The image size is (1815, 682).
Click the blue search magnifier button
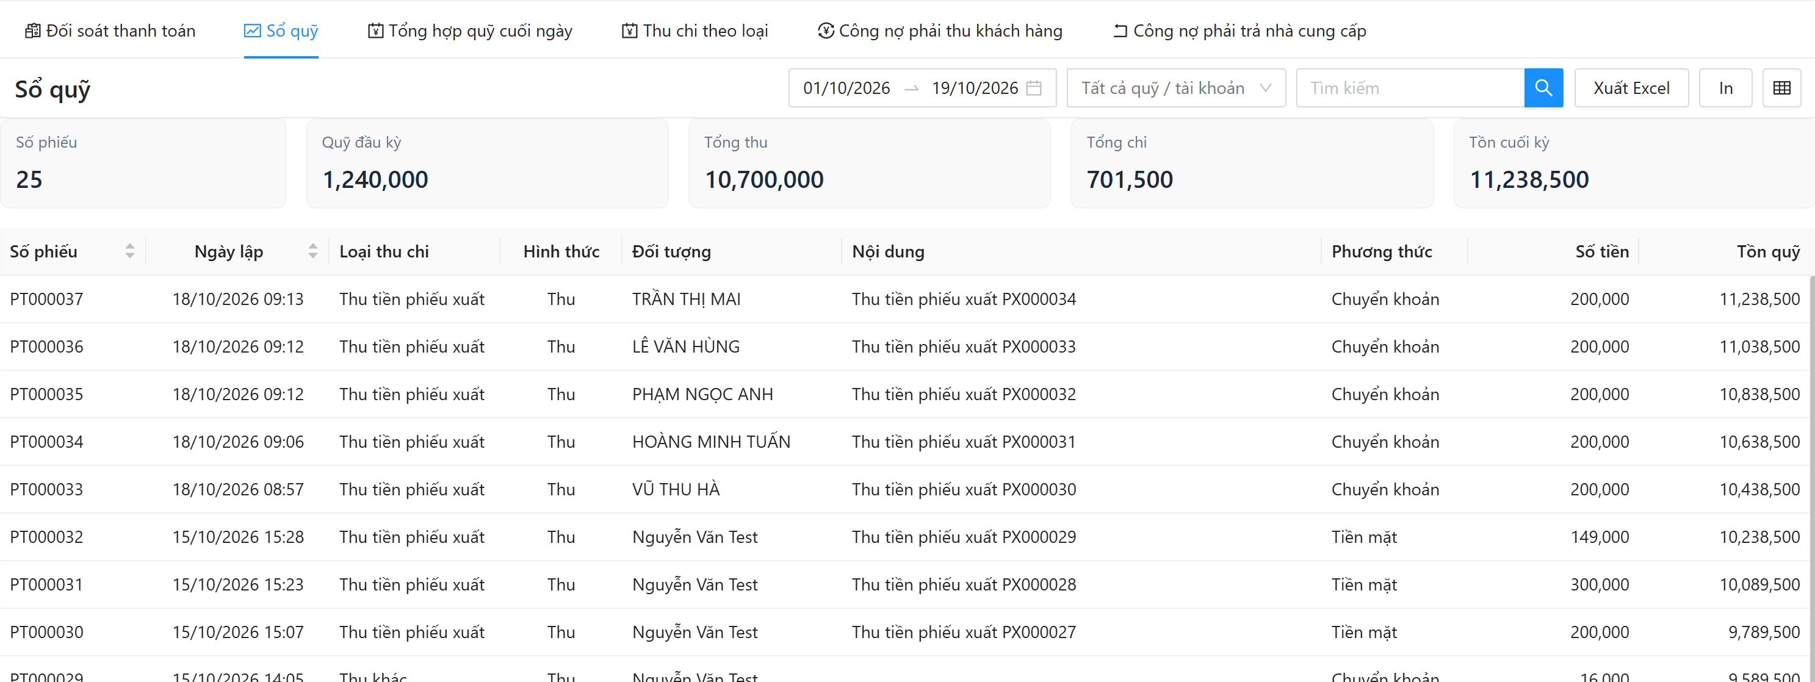(1543, 88)
